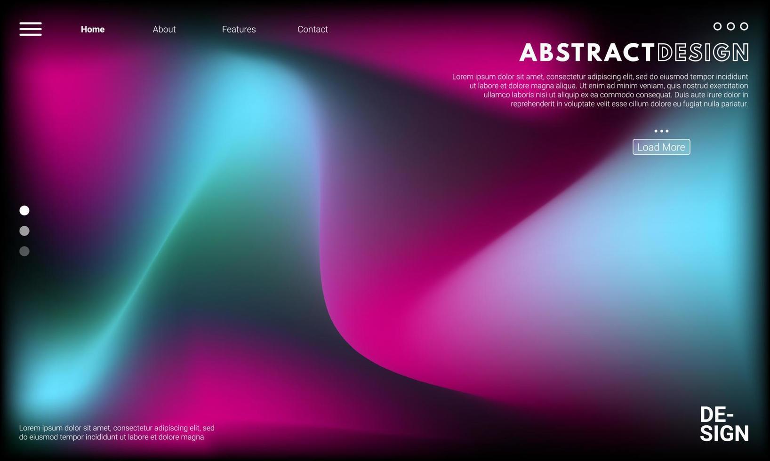Image resolution: width=770 pixels, height=461 pixels.
Task: Click the Load More button
Action: pos(661,147)
